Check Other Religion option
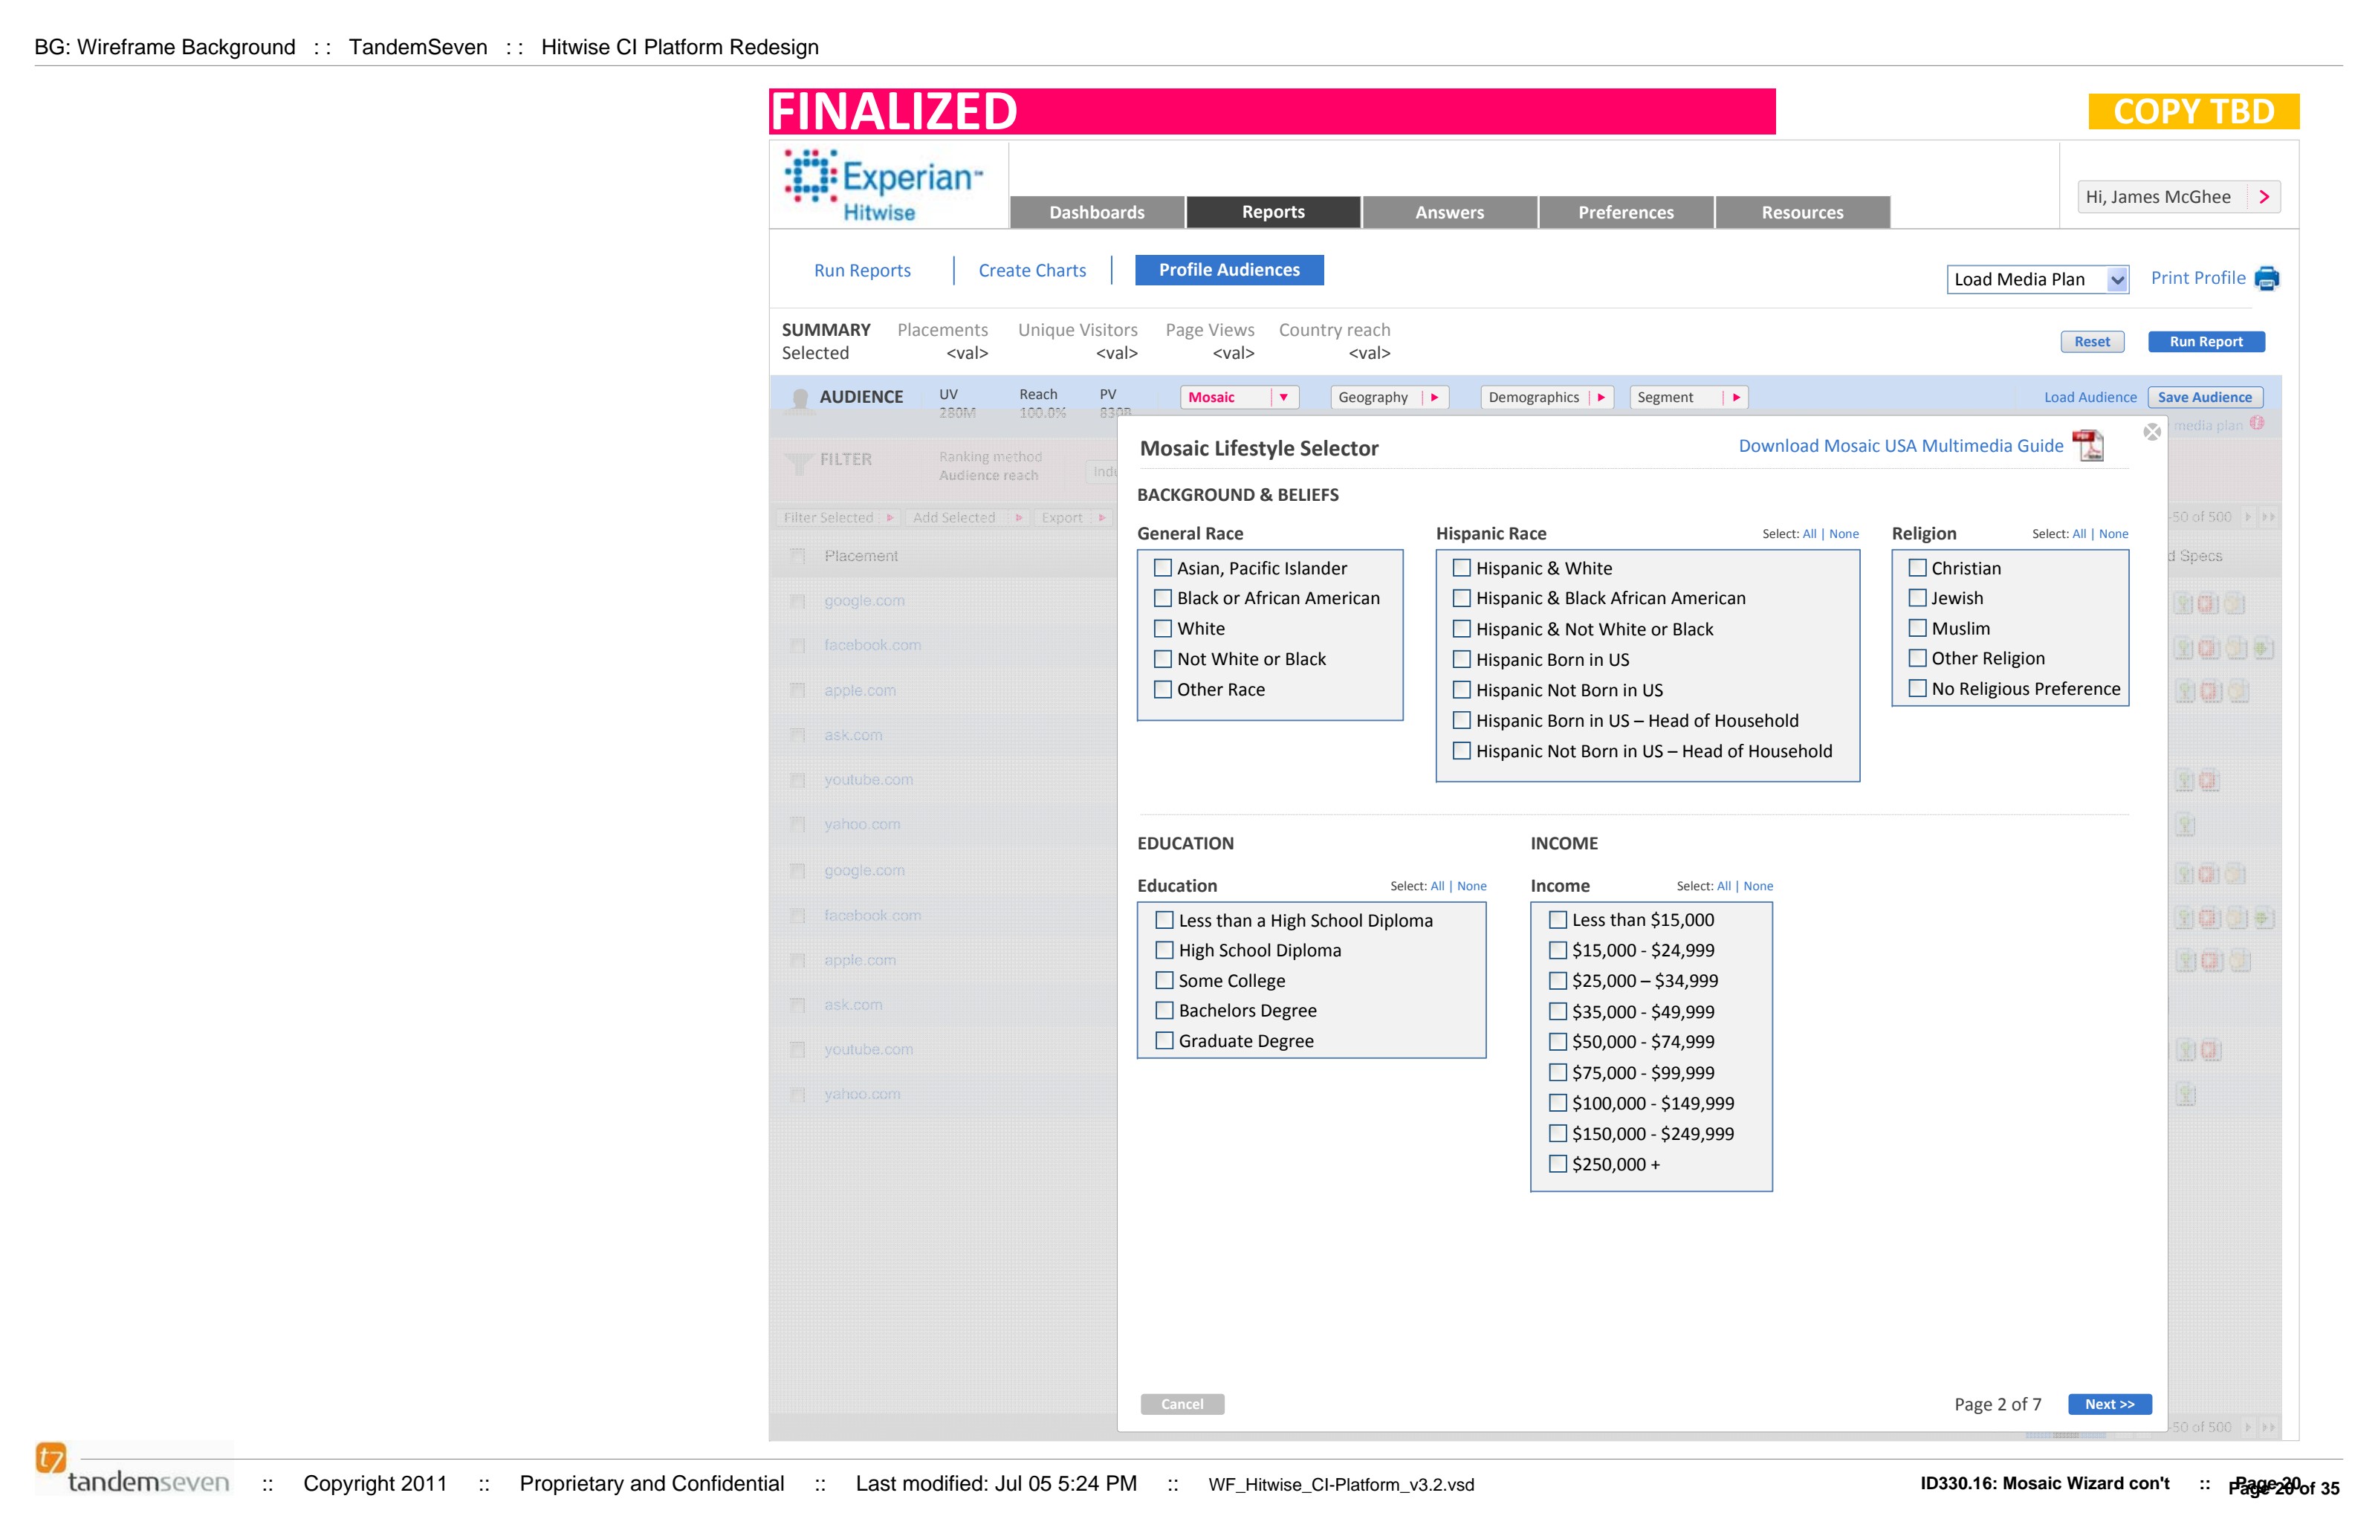The width and height of the screenshot is (2378, 1539). 1917,658
